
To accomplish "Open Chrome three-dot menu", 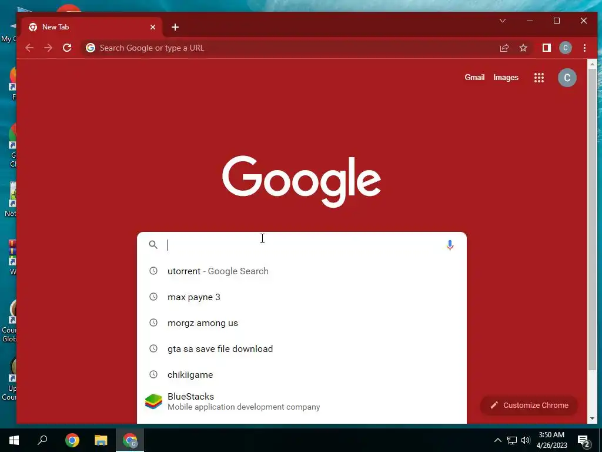I will pyautogui.click(x=584, y=48).
